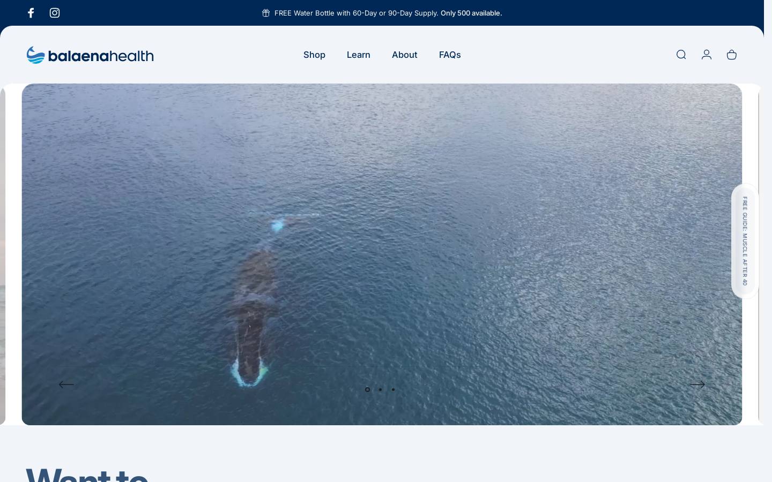Select the third slideshow dot
The image size is (772, 482).
[x=393, y=389]
